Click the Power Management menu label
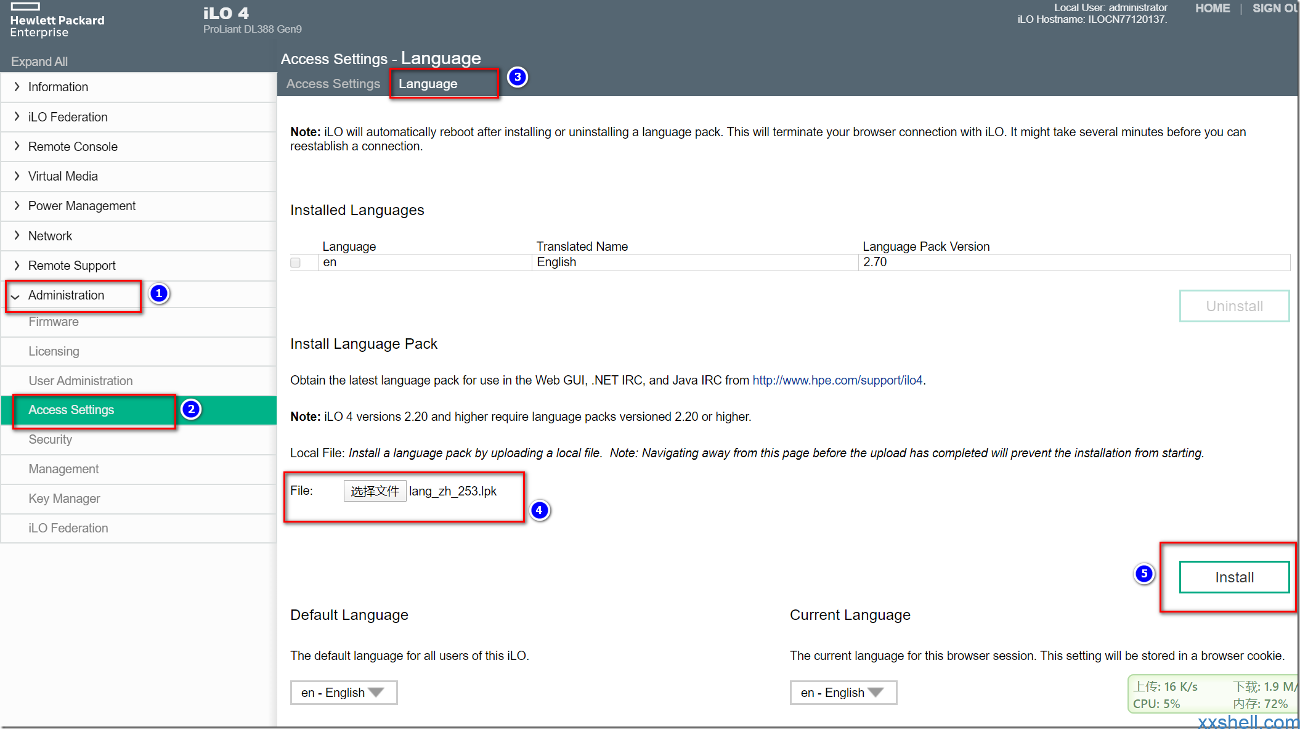This screenshot has height=729, width=1300. (82, 206)
